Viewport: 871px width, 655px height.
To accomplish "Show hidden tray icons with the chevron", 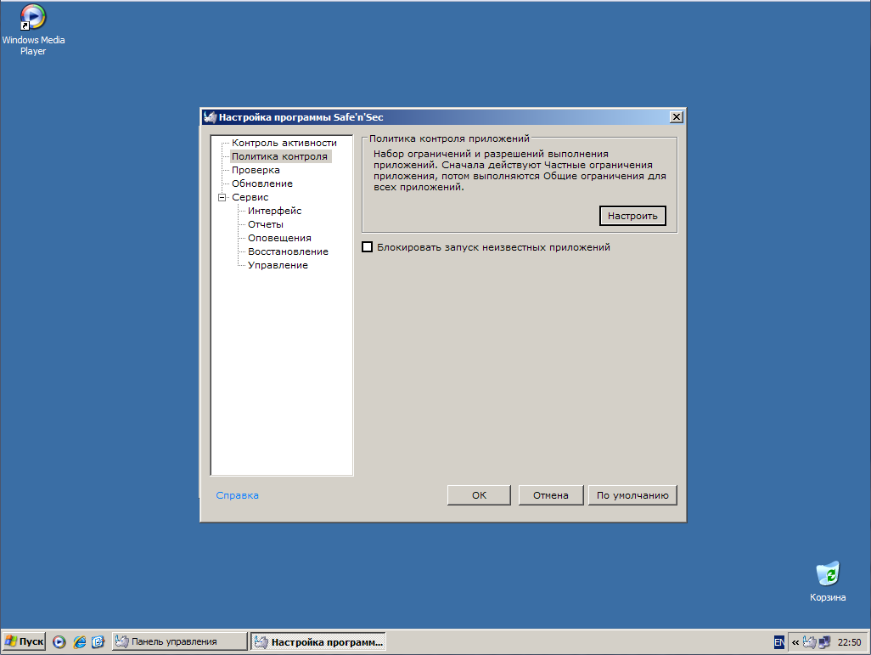I will (795, 642).
